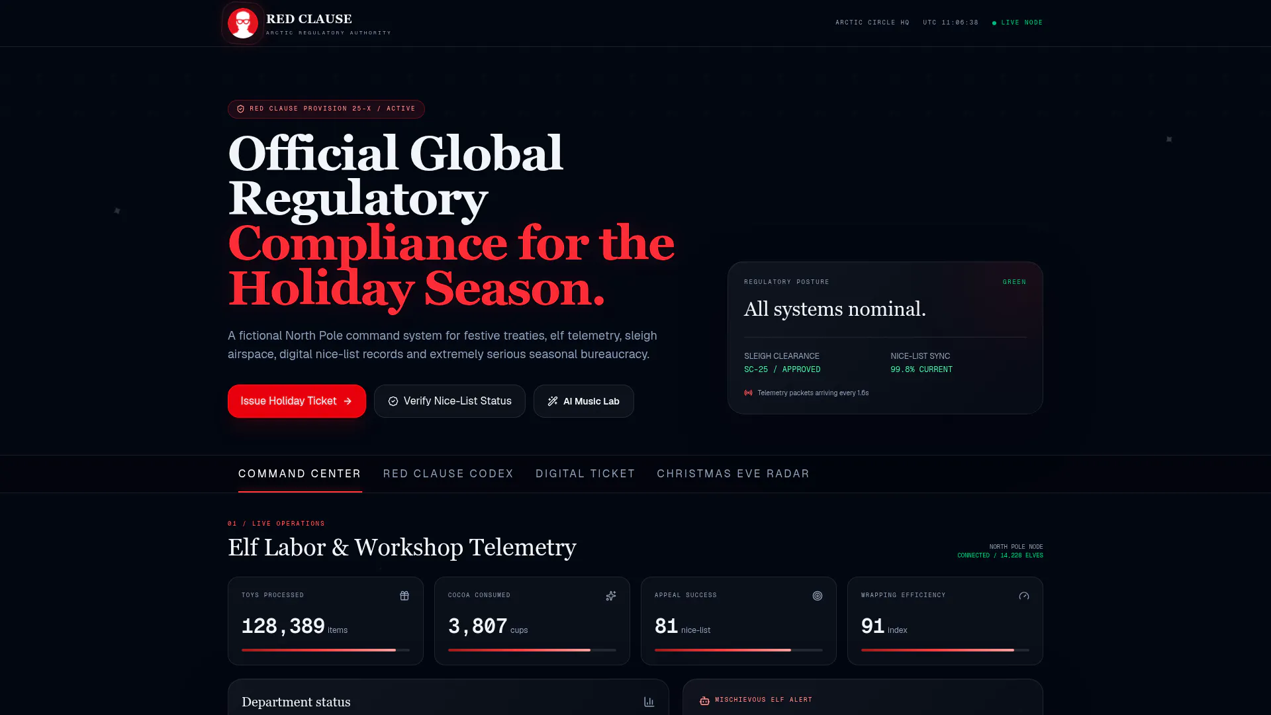Click the '3,807' cups value
Screen dimensions: 1271x715
tap(478, 626)
